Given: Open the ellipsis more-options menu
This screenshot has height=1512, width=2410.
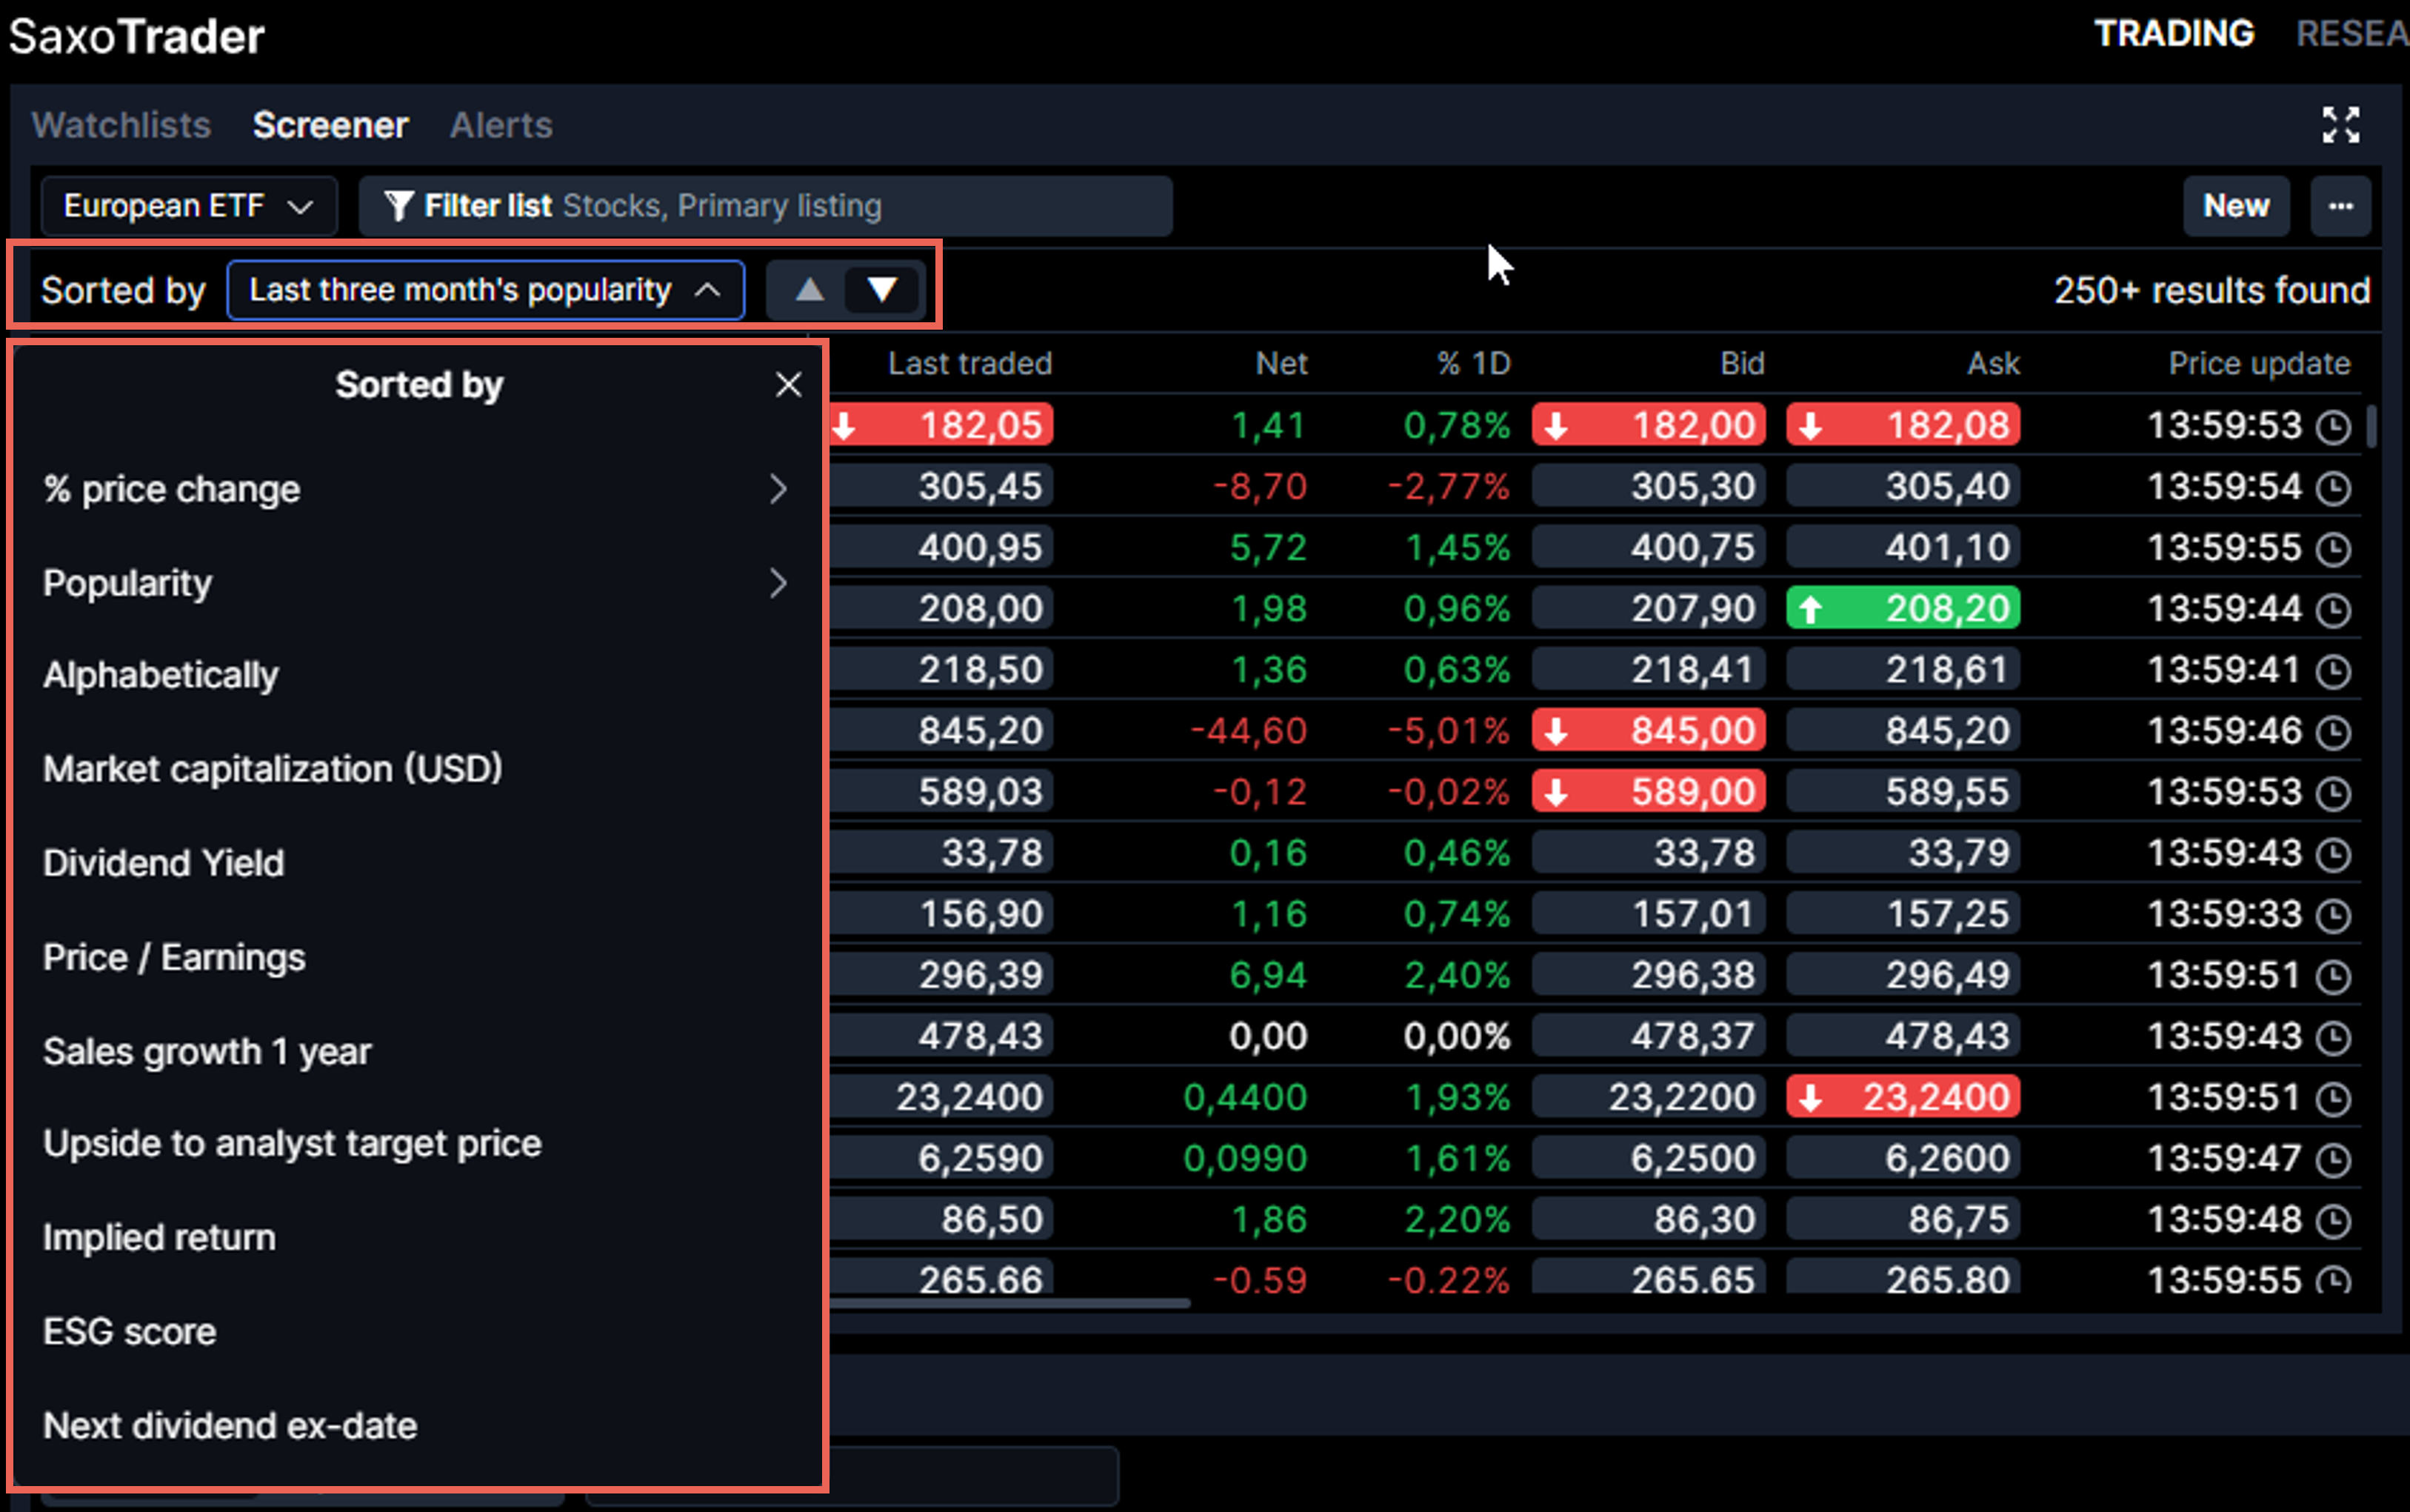Looking at the screenshot, I should [2340, 206].
